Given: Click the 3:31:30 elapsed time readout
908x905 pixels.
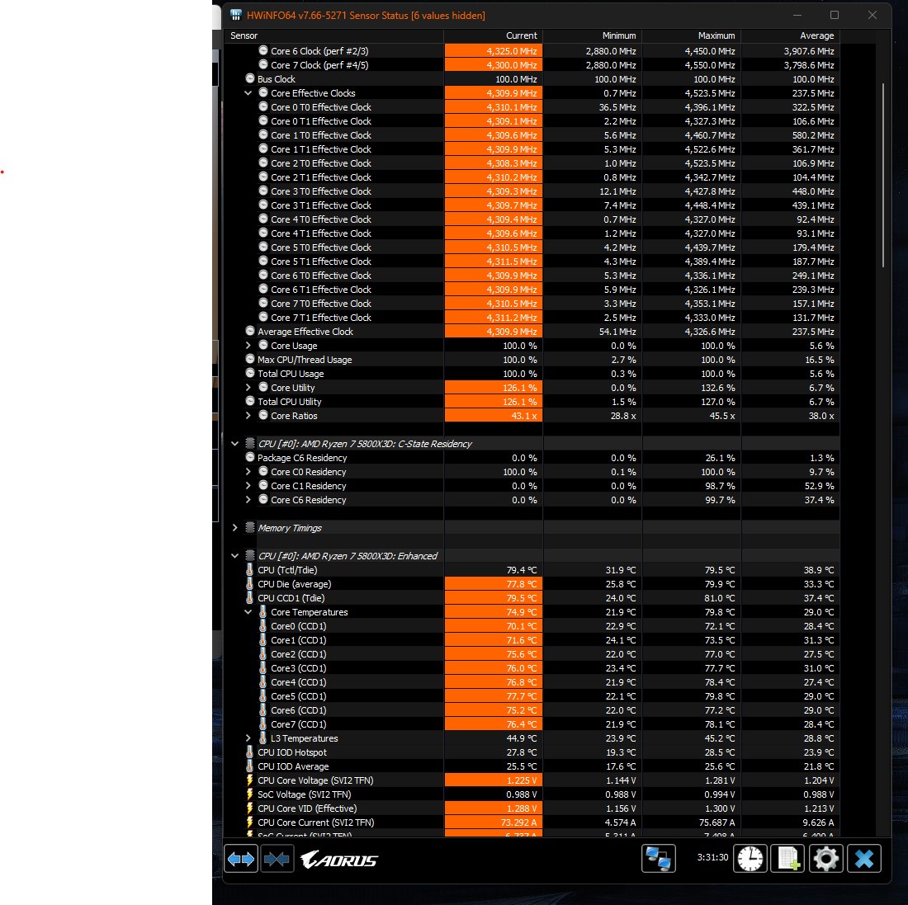Looking at the screenshot, I should [712, 857].
